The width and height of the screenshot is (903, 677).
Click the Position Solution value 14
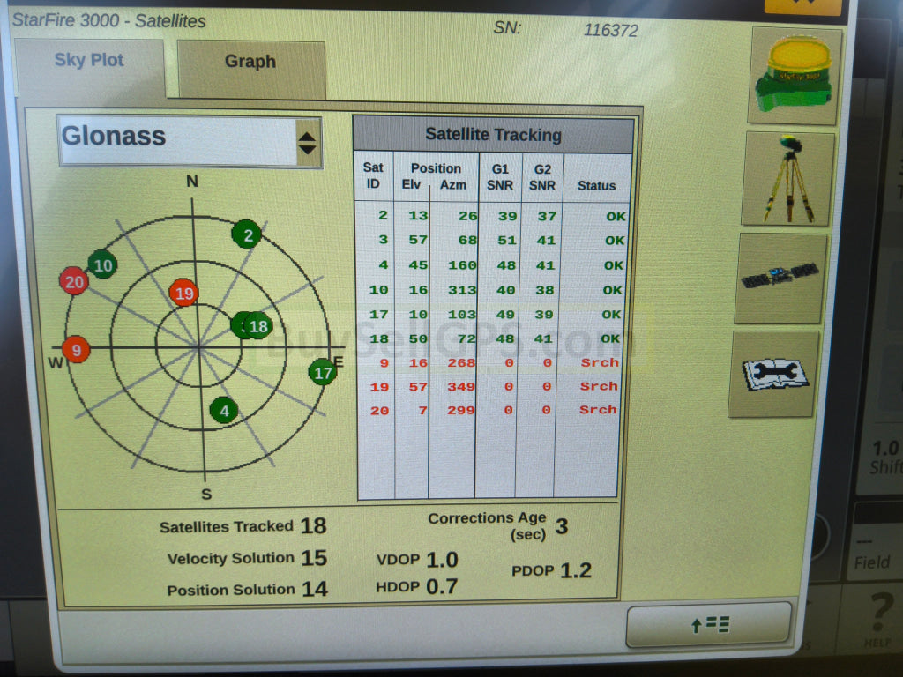[x=315, y=588]
